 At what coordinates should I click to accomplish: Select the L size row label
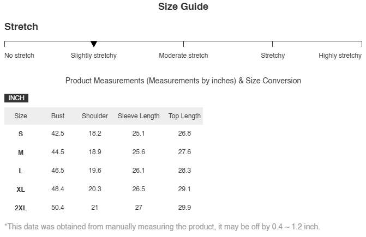coord(21,171)
